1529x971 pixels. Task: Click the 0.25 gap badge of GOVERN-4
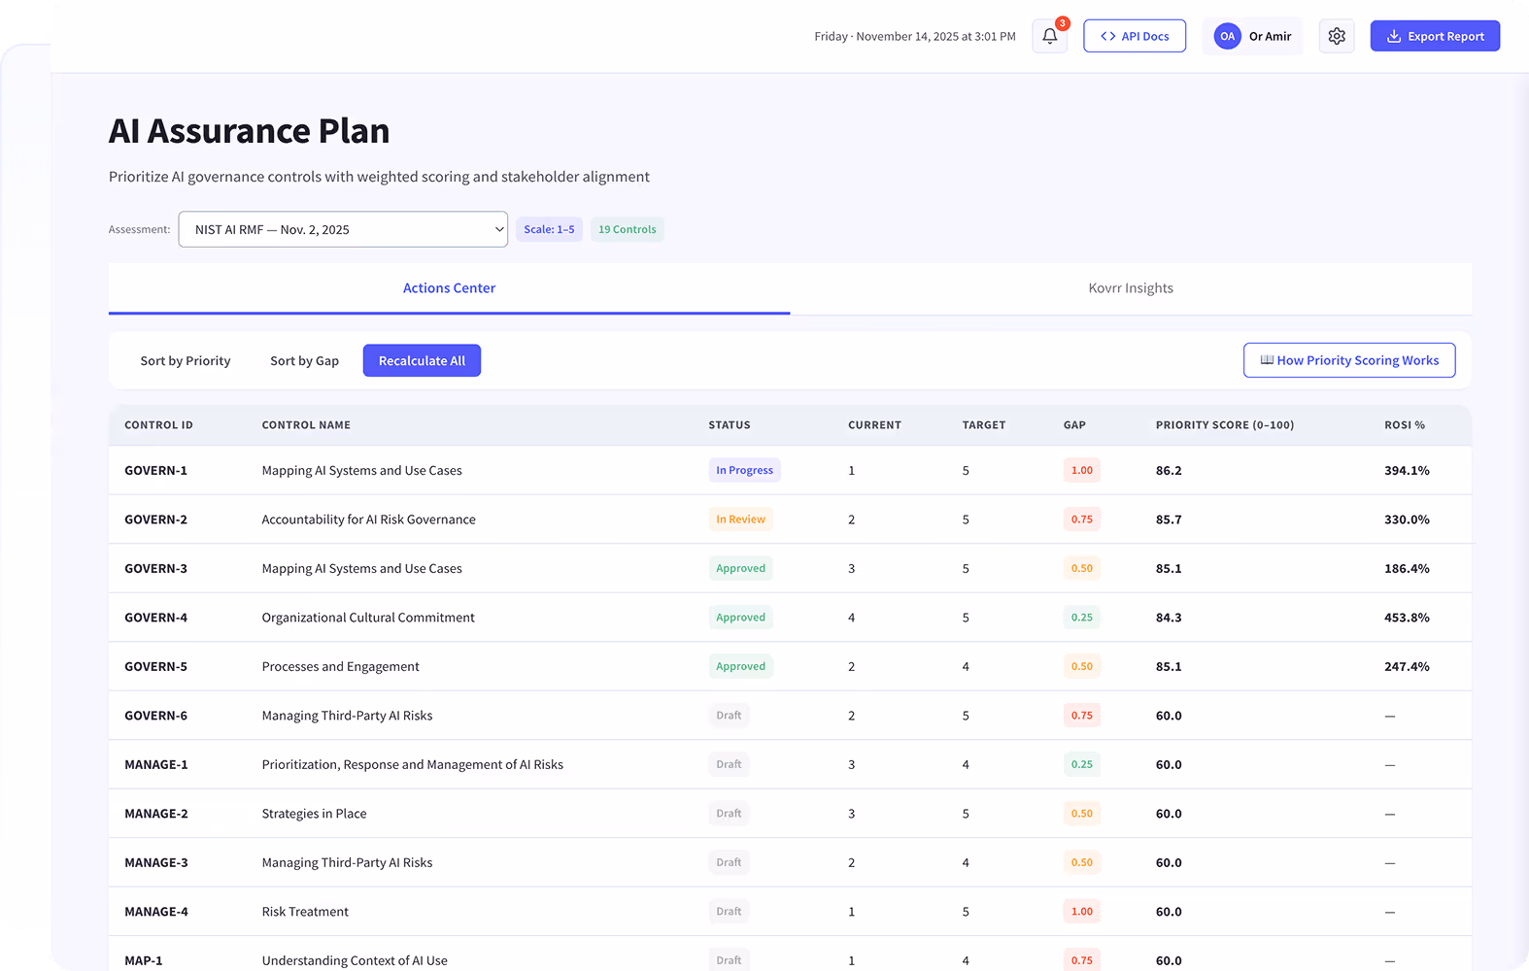tap(1081, 618)
